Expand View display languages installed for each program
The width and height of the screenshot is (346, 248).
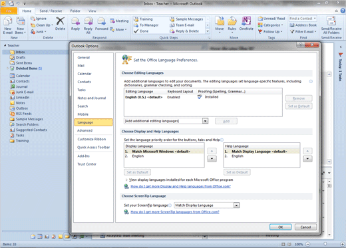[x=126, y=180]
